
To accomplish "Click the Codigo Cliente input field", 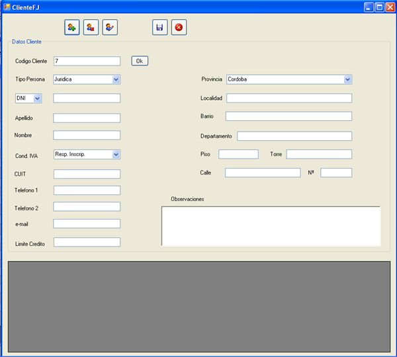I will [87, 61].
